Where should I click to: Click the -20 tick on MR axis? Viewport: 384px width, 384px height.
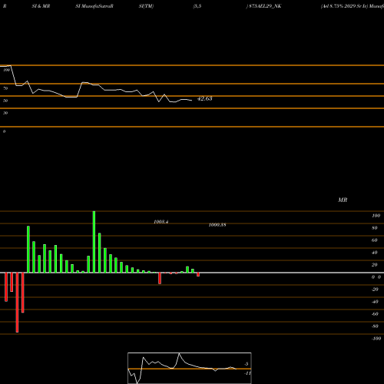pyautogui.click(x=375, y=290)
